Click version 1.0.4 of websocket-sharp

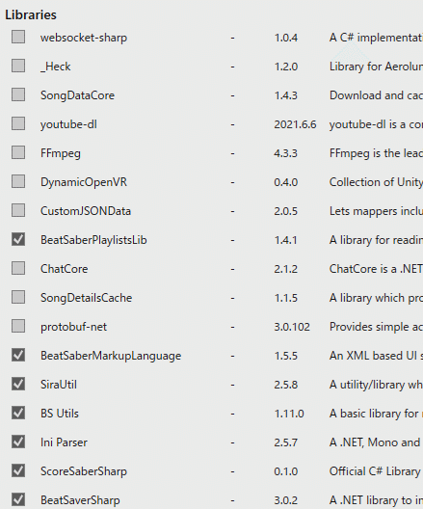pos(286,38)
